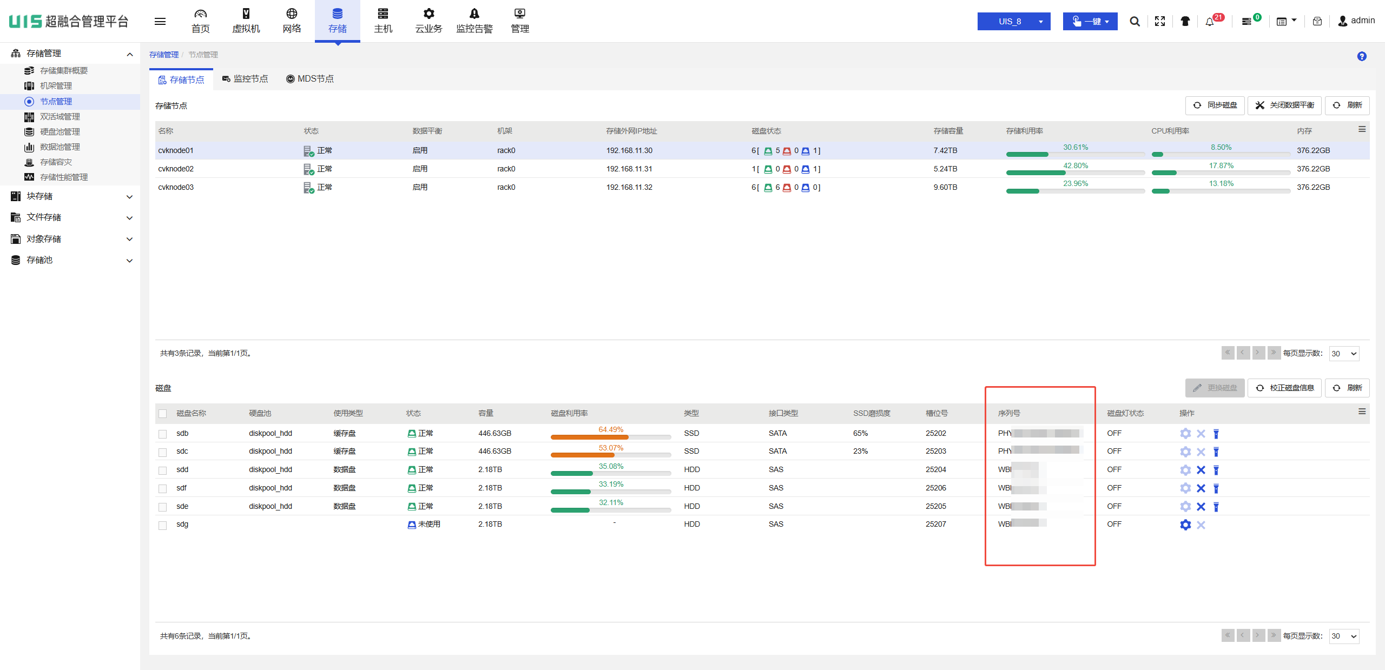The width and height of the screenshot is (1385, 670).
Task: Open the 一键 quick action dropdown
Action: pyautogui.click(x=1090, y=21)
